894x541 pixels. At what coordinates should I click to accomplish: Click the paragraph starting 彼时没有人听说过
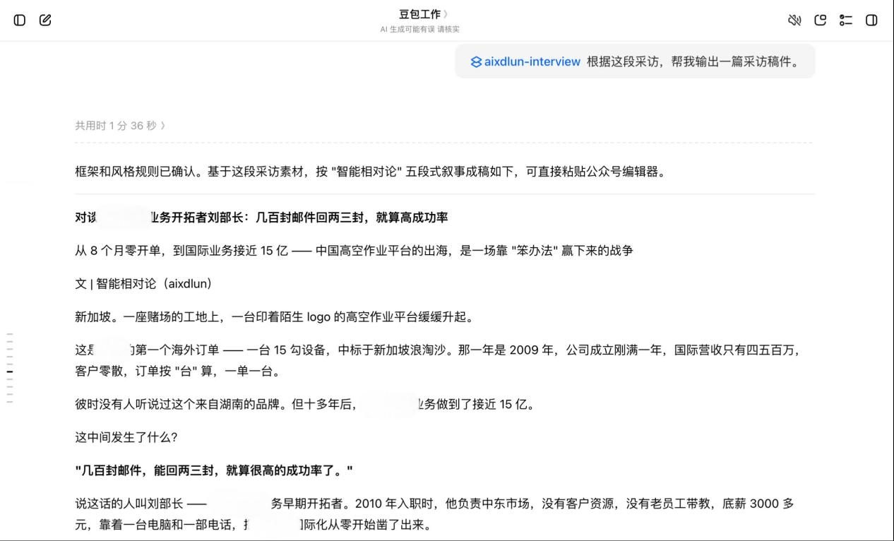[304, 405]
